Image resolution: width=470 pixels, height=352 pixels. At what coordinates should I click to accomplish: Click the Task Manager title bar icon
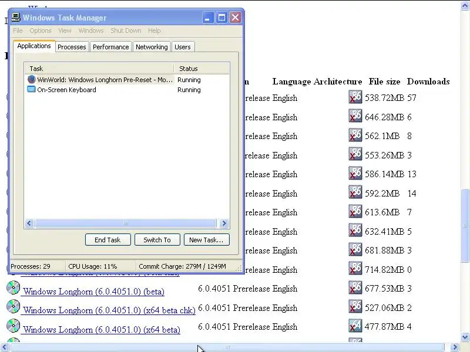pos(16,18)
